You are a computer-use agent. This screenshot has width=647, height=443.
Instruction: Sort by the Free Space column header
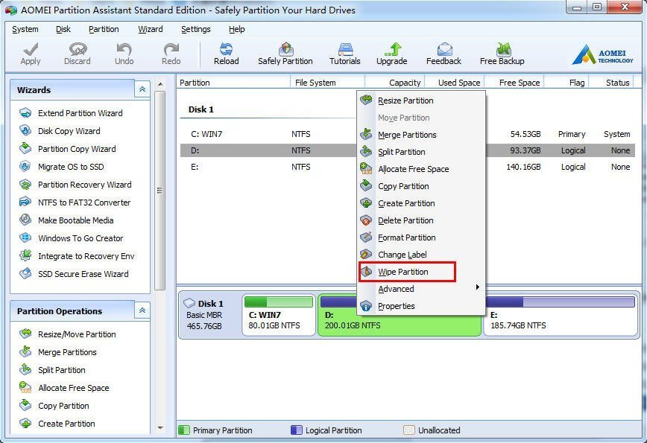(x=514, y=83)
